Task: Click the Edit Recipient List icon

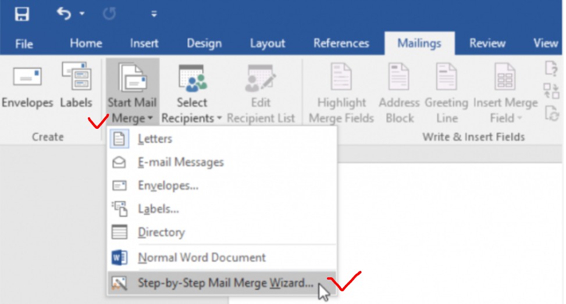Action: 260,78
